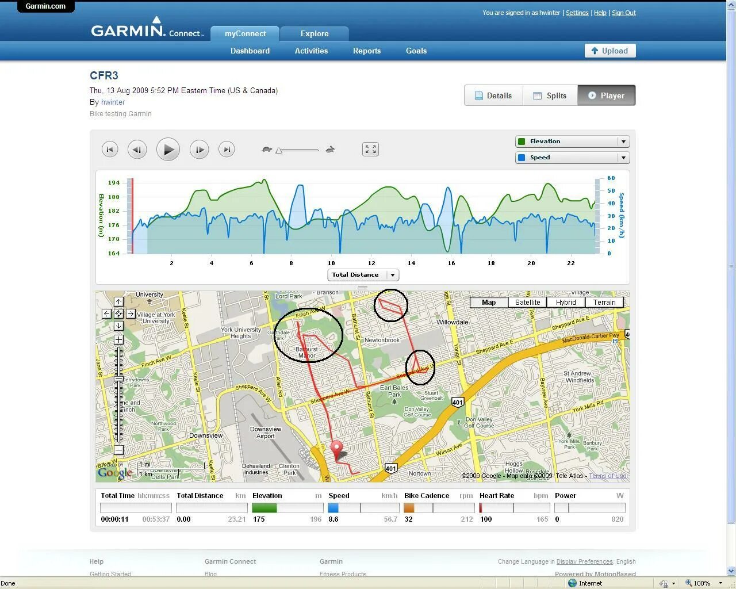The height and width of the screenshot is (589, 736).
Task: Click the Total Time progress bar
Action: point(136,508)
